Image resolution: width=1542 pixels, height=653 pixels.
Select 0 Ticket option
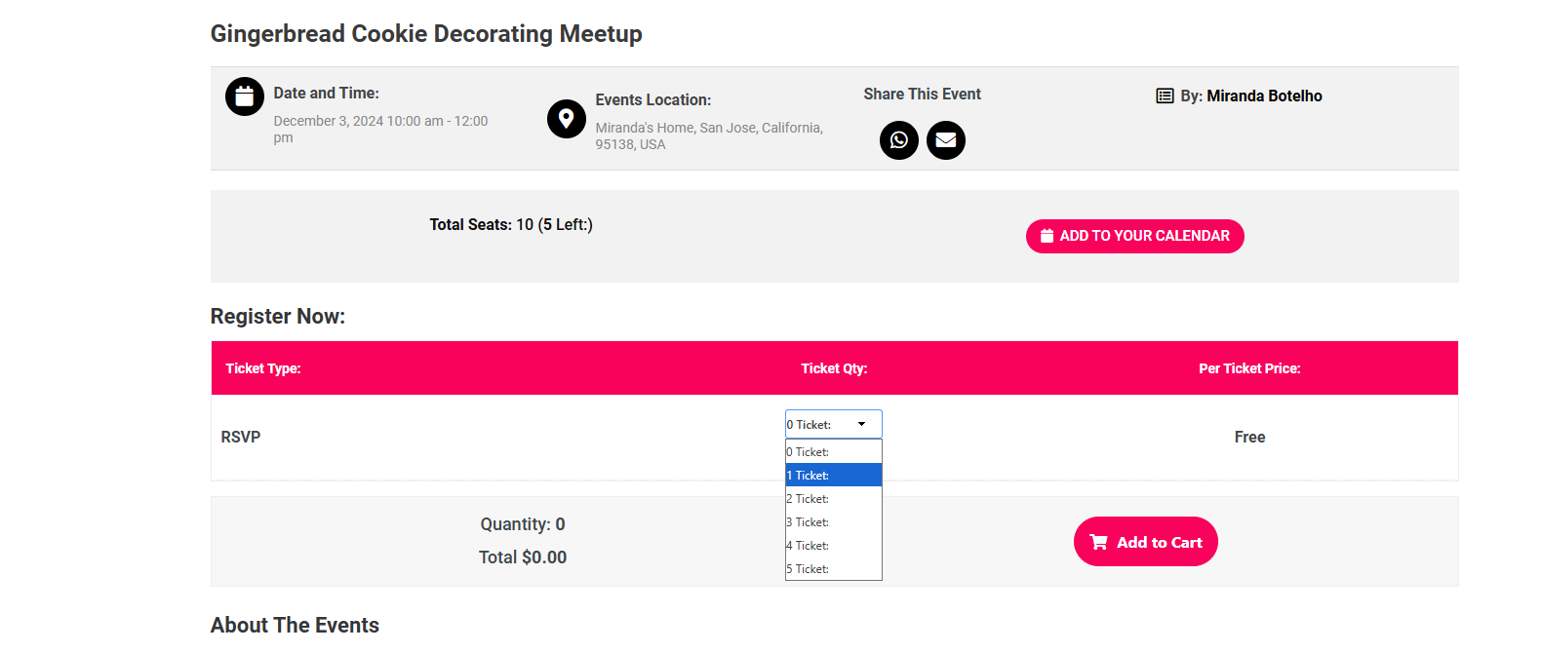[x=834, y=452]
